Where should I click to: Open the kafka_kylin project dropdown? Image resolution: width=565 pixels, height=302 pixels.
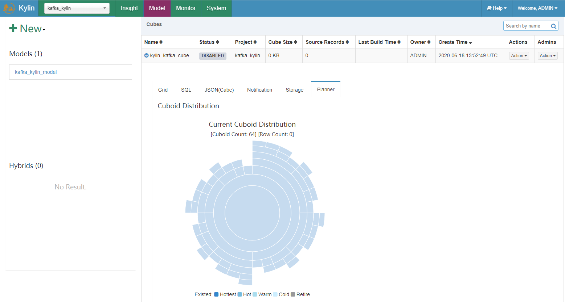click(77, 8)
